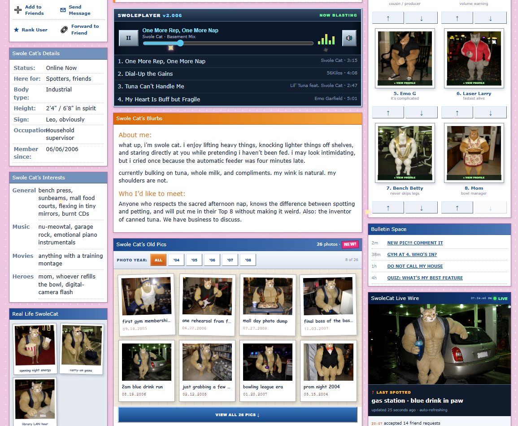Pause the SwolePlayer track
518x426 pixels.
pos(129,38)
